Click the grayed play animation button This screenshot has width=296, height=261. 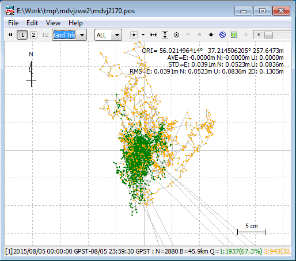(246, 35)
